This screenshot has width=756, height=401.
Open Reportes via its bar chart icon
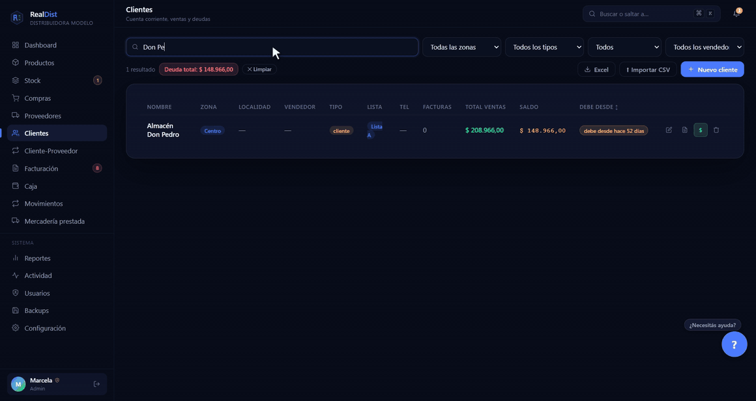pyautogui.click(x=16, y=258)
